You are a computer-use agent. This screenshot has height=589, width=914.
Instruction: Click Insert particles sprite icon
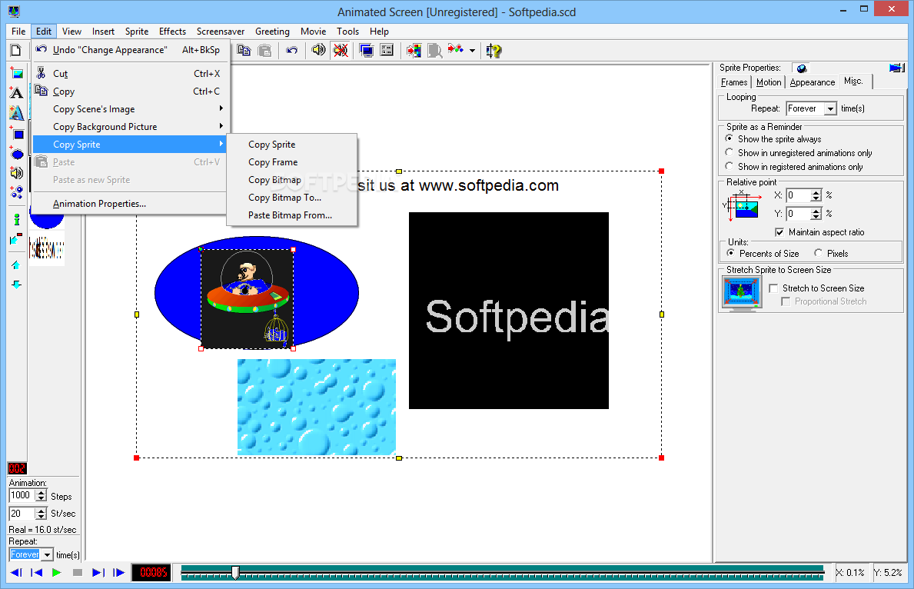point(16,192)
